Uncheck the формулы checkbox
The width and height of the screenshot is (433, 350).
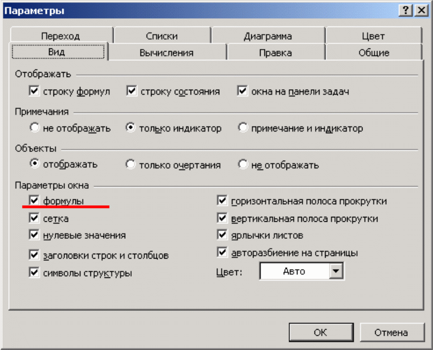pos(35,201)
